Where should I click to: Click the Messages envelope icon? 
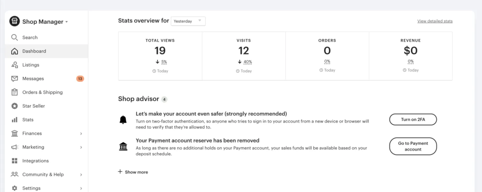pyautogui.click(x=14, y=79)
